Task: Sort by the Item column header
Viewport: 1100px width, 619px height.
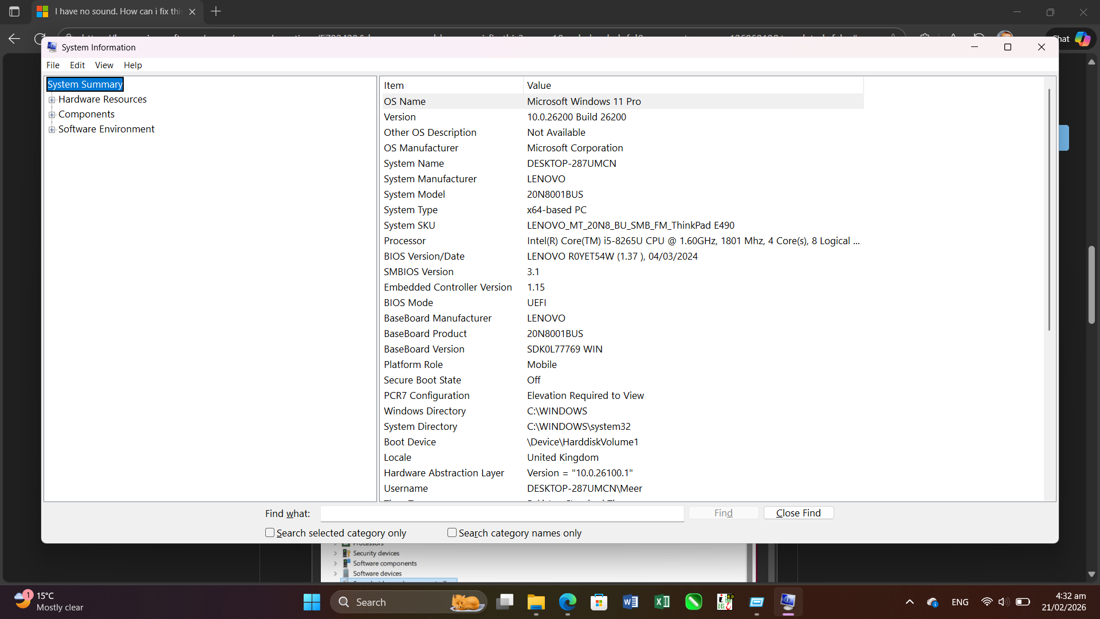Action: [x=452, y=85]
